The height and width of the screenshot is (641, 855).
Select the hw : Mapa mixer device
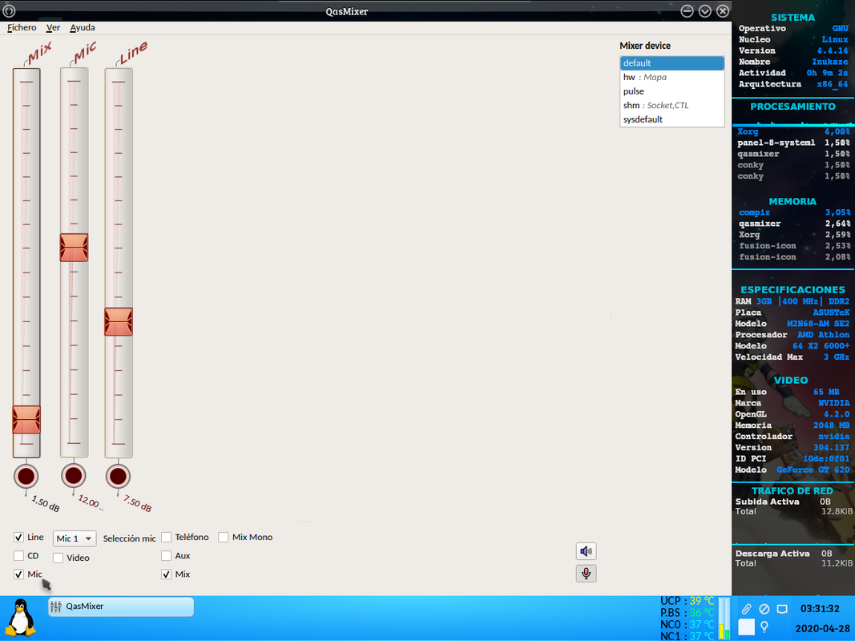pyautogui.click(x=671, y=78)
